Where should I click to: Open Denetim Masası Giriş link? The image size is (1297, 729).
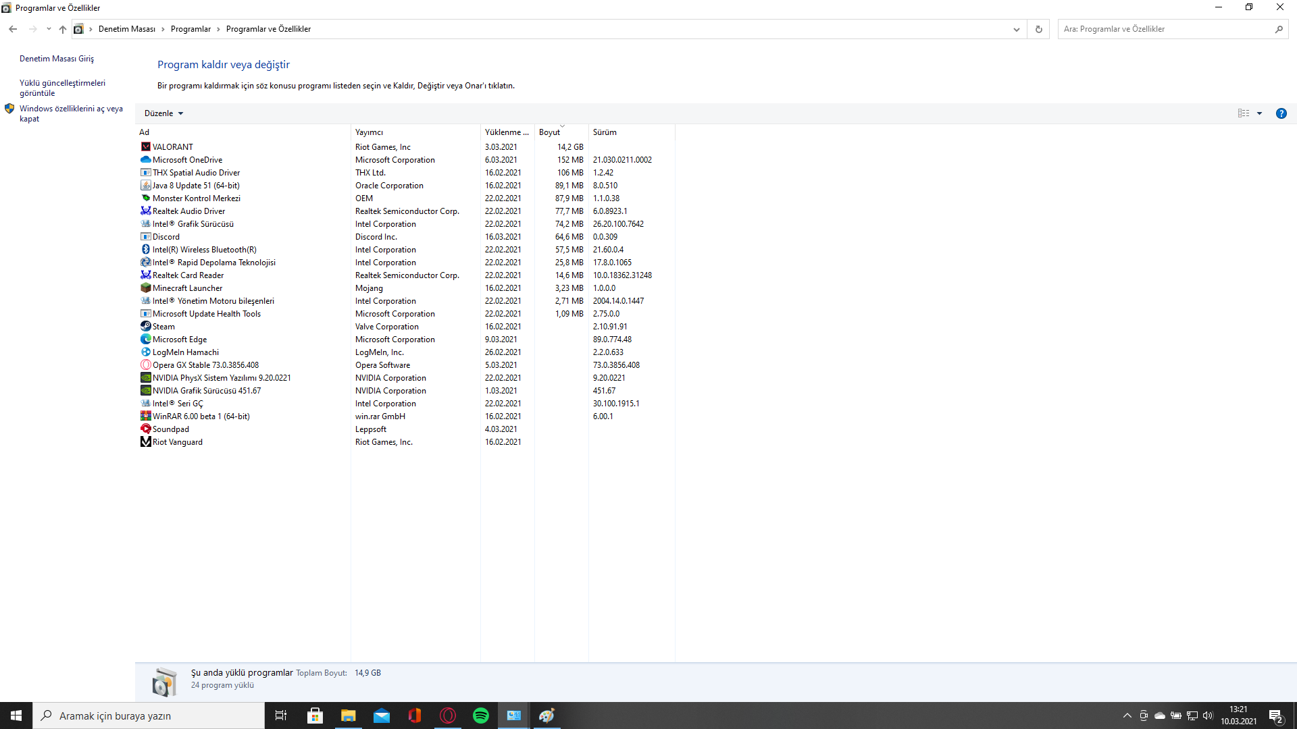tap(57, 59)
